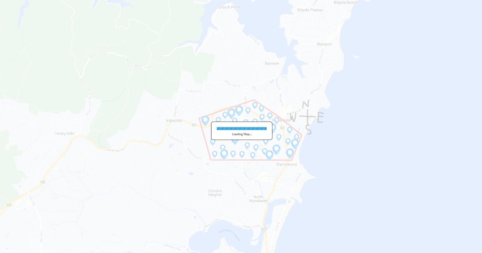Open the large pin at boundary's bottom-right corner

(x=290, y=153)
